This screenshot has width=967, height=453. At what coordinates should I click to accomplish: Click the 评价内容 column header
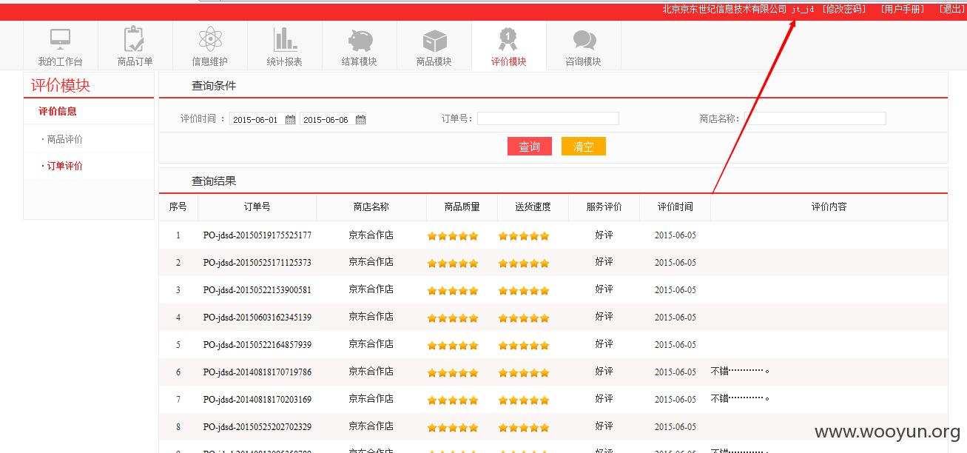[x=829, y=207]
